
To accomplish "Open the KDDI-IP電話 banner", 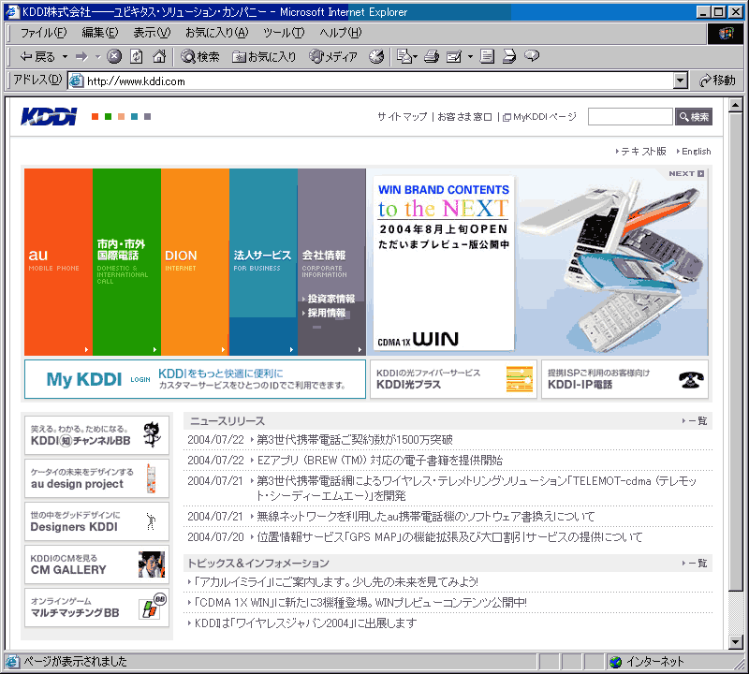I will [624, 379].
